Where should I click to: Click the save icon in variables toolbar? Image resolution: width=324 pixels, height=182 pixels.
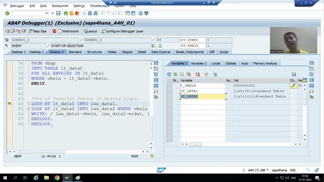coord(294,74)
